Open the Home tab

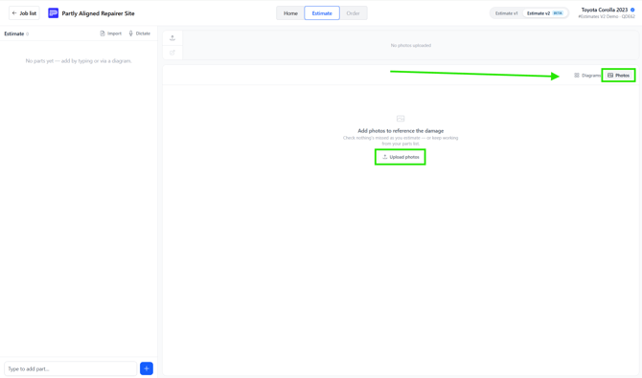pos(290,13)
